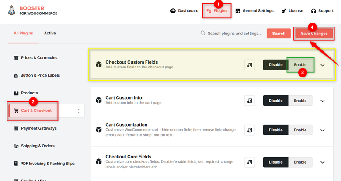Click the Payment Gateways sidebar icon

tap(16, 128)
